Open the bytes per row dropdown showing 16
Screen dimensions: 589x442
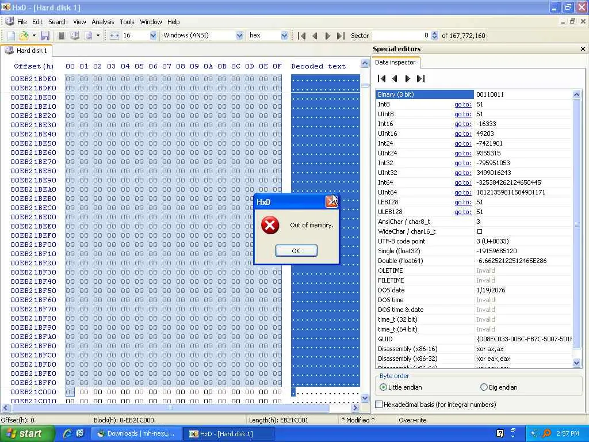[153, 36]
